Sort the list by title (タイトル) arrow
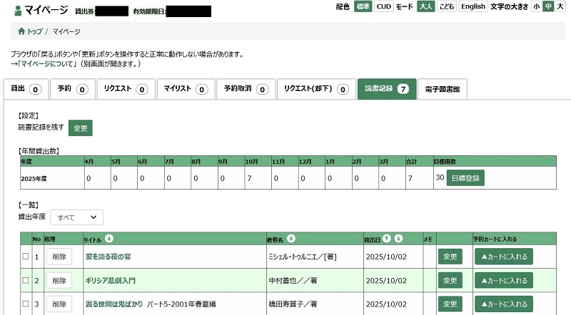 click(x=109, y=239)
